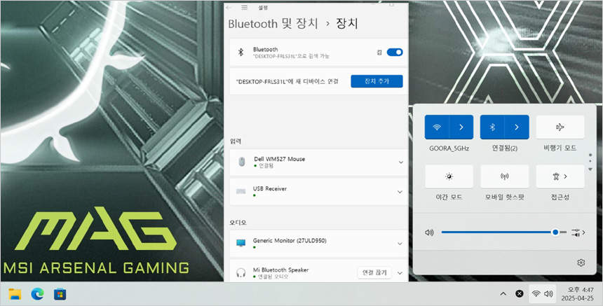
Task: Toggle Wi-Fi in quick settings
Action: [x=437, y=127]
